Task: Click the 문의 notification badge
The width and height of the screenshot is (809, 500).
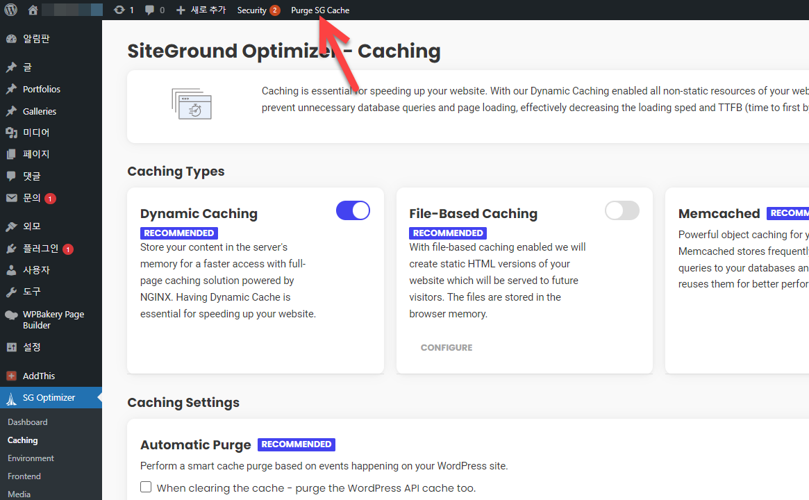Action: 50,199
